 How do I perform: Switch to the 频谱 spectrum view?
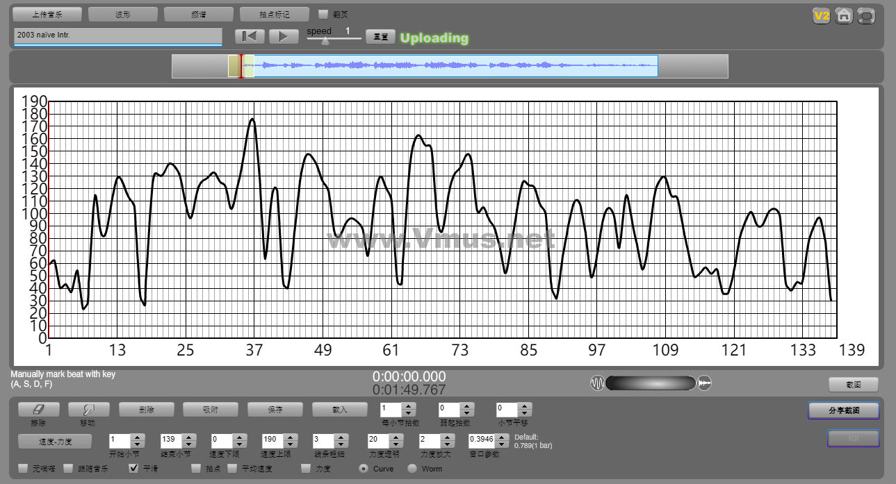click(198, 14)
